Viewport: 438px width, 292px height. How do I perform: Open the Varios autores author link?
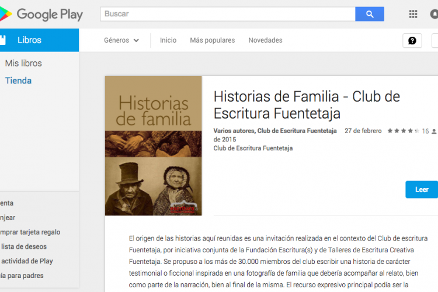234,131
